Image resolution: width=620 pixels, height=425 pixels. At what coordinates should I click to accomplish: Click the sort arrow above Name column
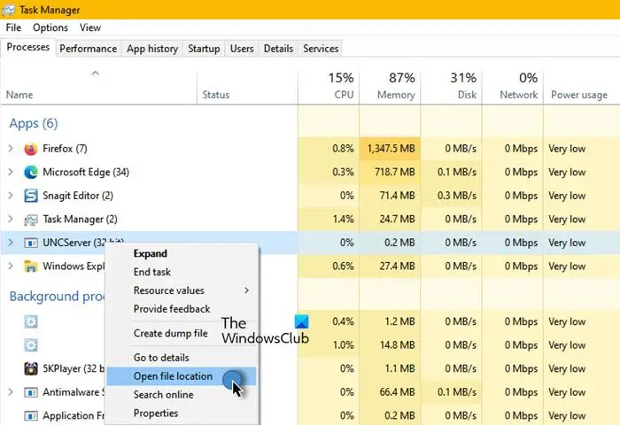point(96,73)
